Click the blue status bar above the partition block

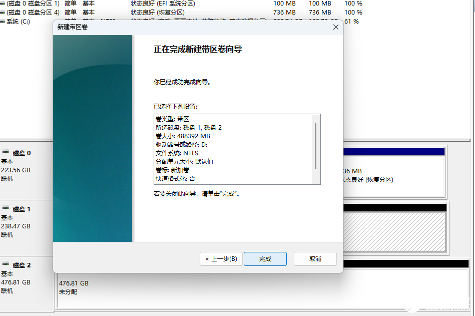[395, 151]
